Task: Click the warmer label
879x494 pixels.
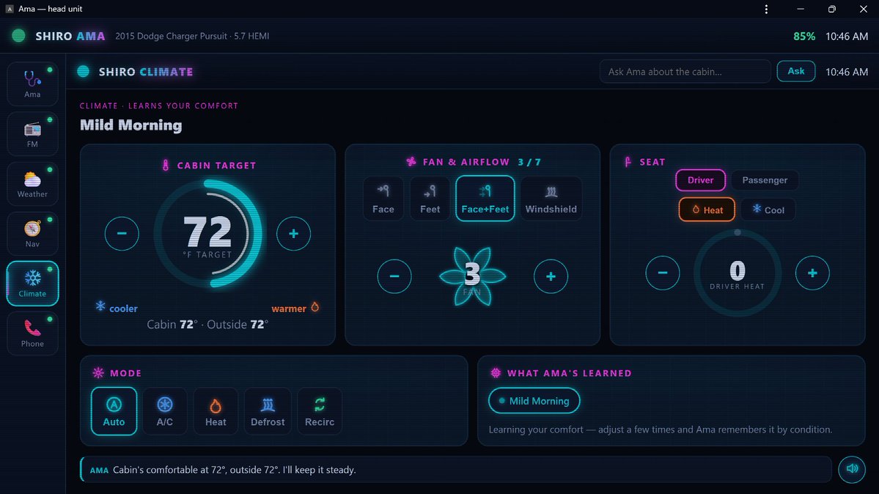Action: (289, 309)
